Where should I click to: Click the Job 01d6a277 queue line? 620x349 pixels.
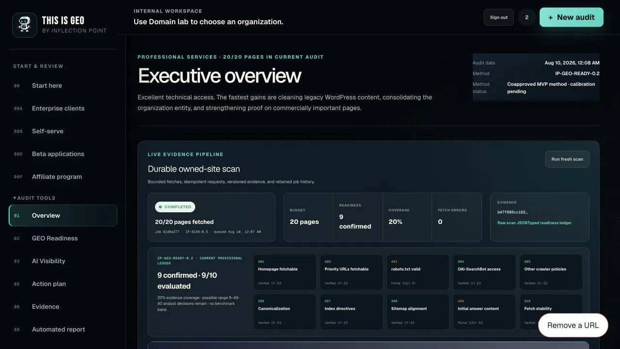pos(208,232)
